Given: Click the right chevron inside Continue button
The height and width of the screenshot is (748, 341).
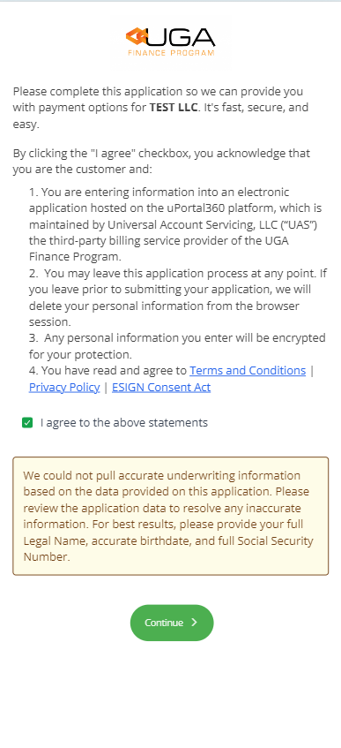Looking at the screenshot, I should (194, 623).
